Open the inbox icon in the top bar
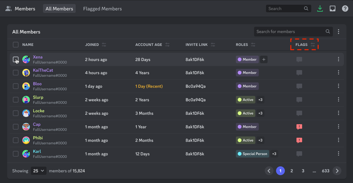 [333, 8]
